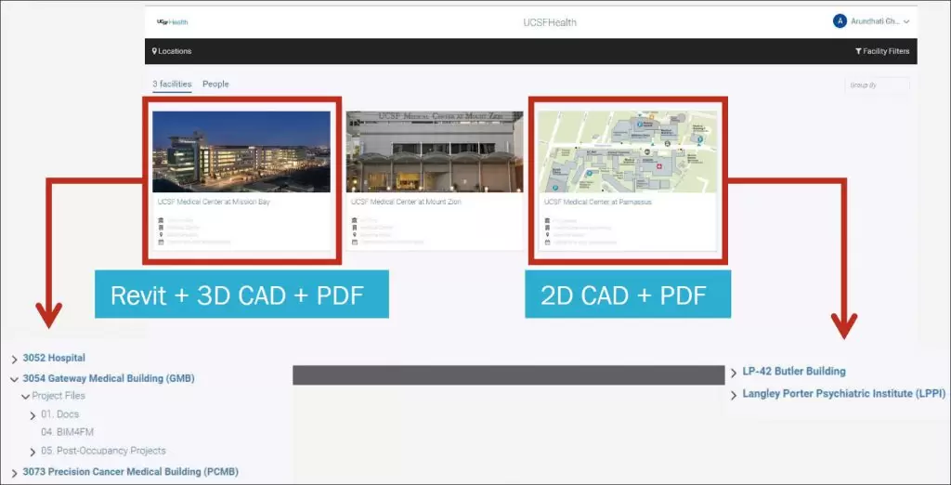Collapse the Project Files folder
This screenshot has height=485, width=951.
point(26,397)
